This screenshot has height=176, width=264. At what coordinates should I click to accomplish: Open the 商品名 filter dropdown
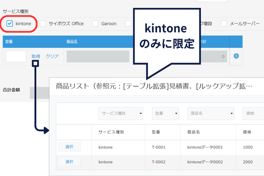pos(211,114)
